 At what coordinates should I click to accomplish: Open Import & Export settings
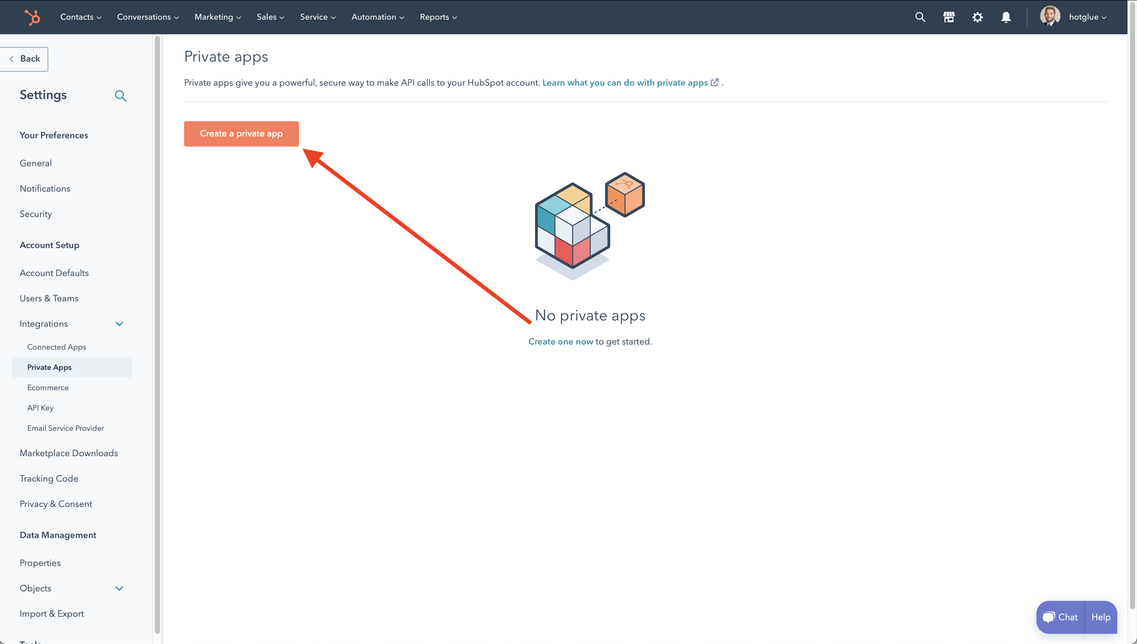coord(52,614)
